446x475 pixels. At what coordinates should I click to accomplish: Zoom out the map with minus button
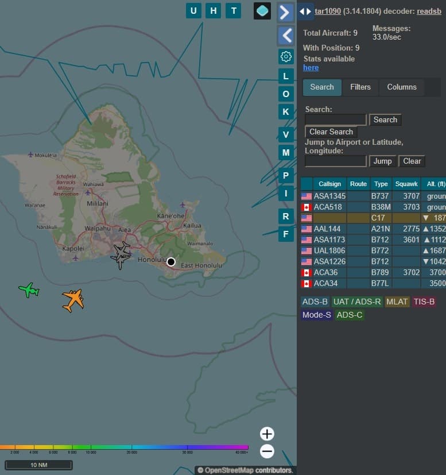click(267, 451)
